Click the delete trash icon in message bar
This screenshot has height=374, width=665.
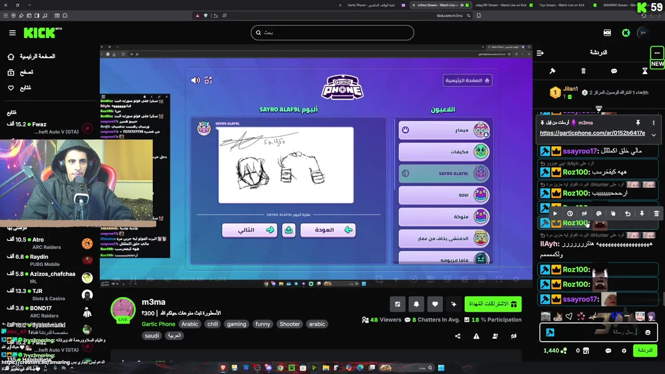656,213
